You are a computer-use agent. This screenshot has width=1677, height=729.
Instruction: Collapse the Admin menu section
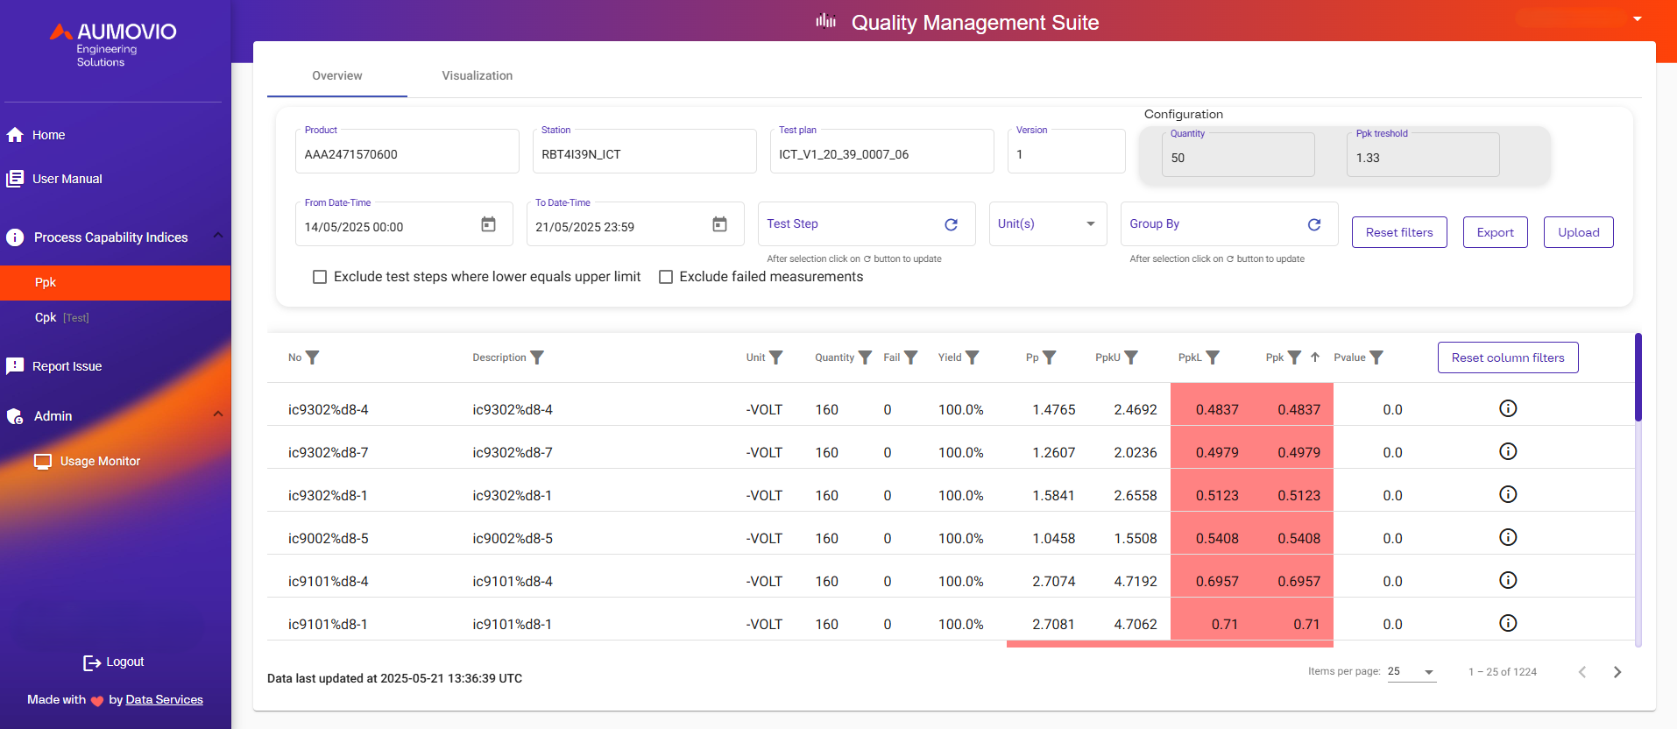pos(218,414)
